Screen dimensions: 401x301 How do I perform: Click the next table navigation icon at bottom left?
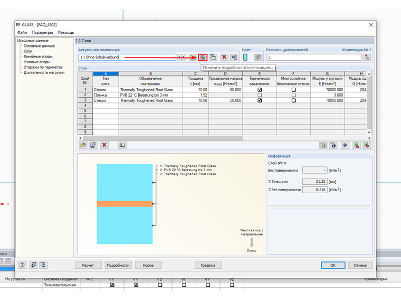(x=43, y=265)
